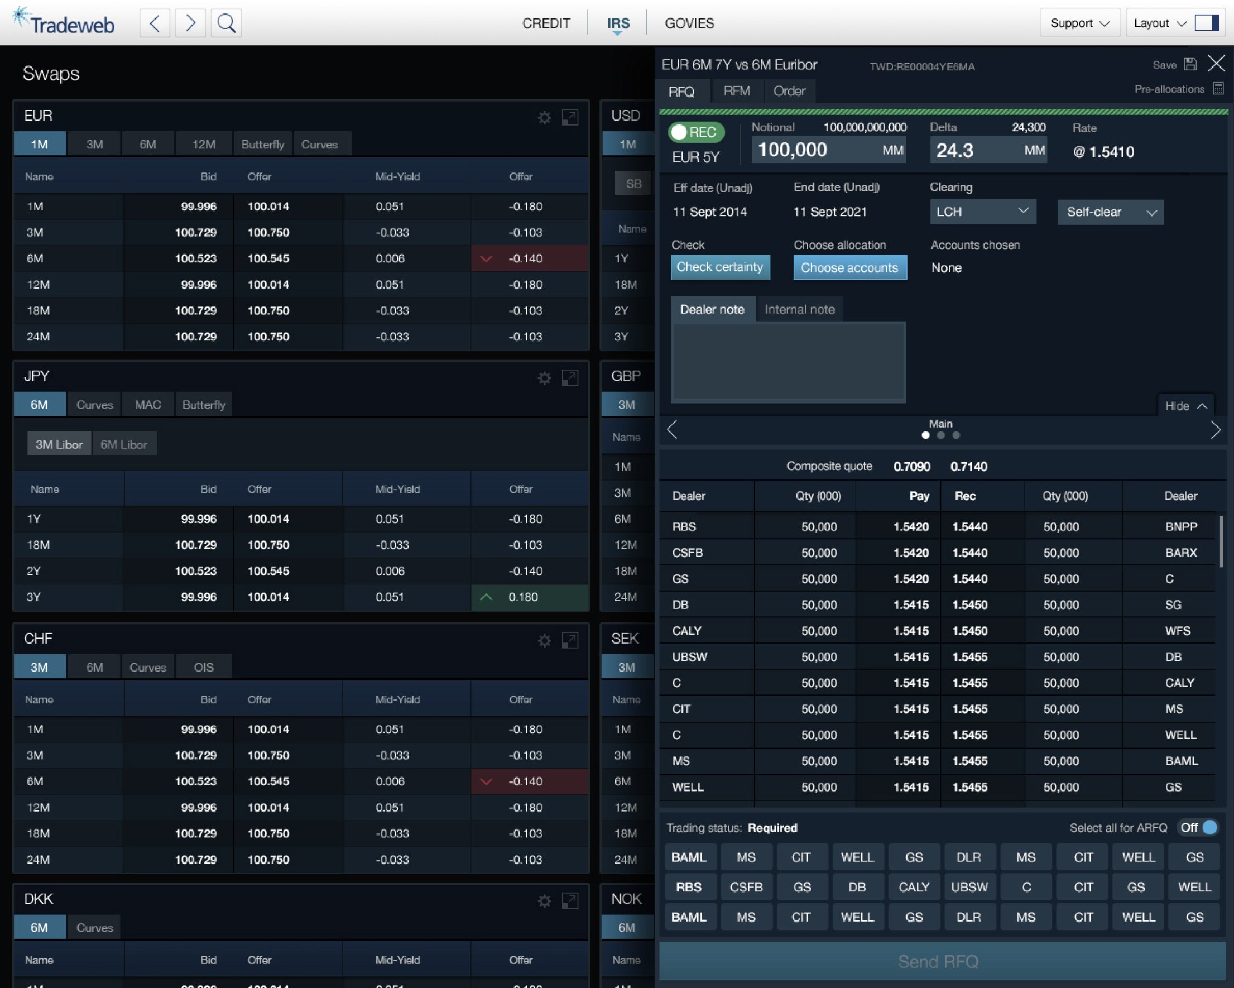Open EUR panel settings gear
The image size is (1234, 988).
point(544,118)
